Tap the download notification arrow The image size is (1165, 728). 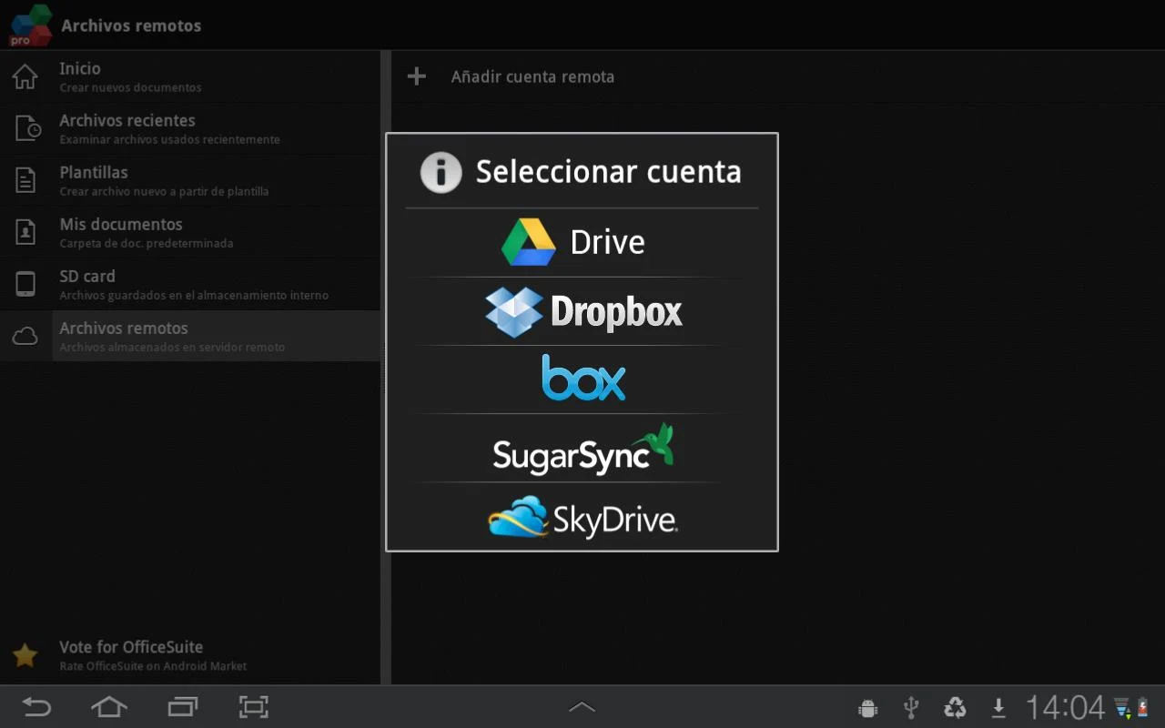[x=998, y=707]
